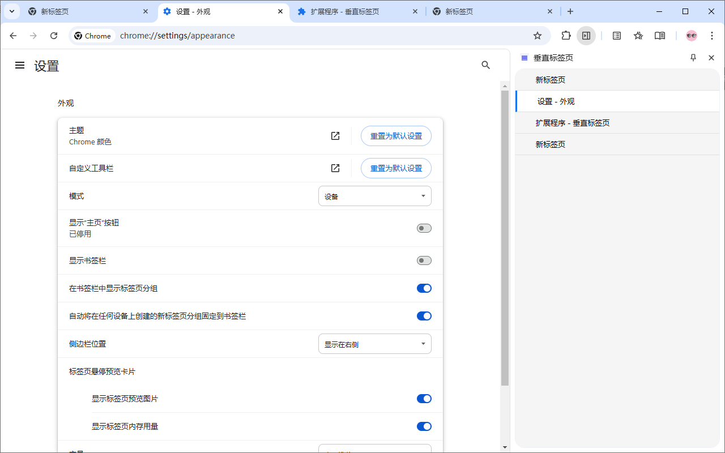Viewport: 725px width, 453px height.
Task: Open Chrome's three-dot menu
Action: [x=712, y=36]
